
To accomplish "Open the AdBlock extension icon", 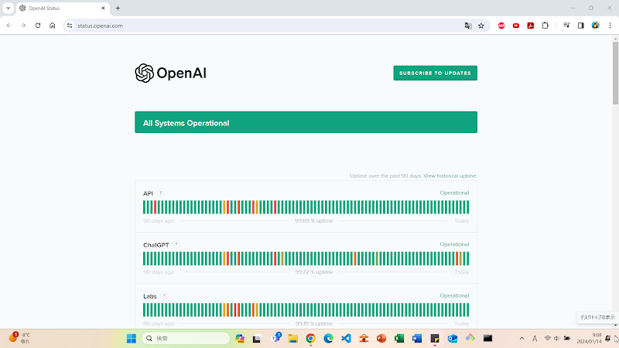I will click(501, 26).
